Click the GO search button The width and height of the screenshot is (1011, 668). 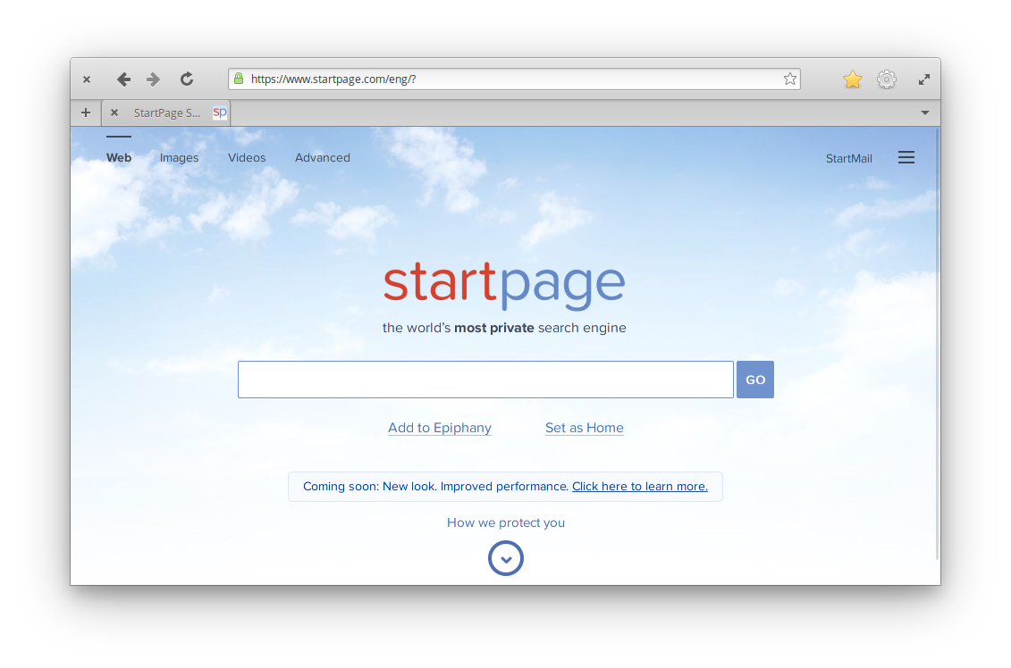click(x=755, y=380)
